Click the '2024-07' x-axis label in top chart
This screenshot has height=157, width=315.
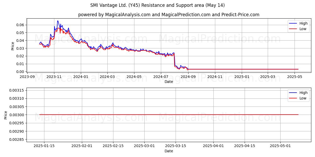click(161, 77)
